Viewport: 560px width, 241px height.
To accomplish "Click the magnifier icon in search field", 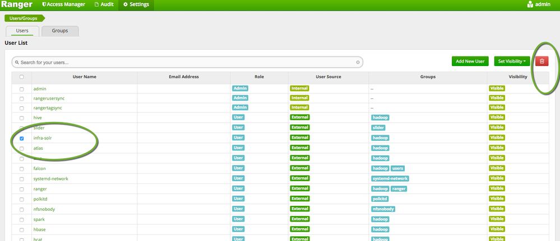I will click(16, 63).
